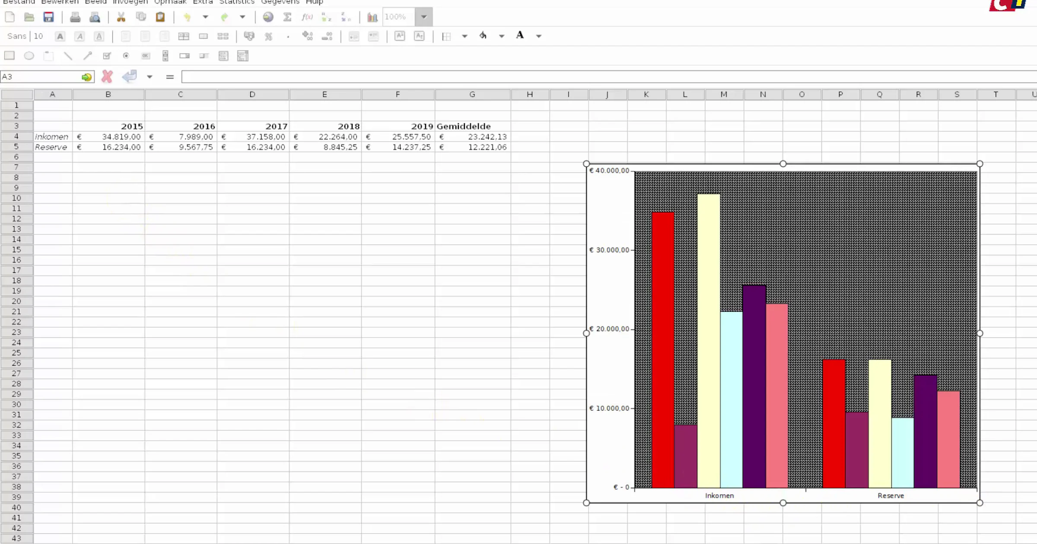Screen dimensions: 1037x544
Task: Open the zoom level dropdown
Action: click(x=424, y=17)
